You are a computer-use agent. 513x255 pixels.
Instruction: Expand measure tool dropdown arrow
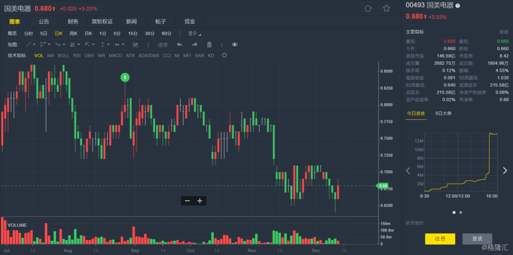[108, 45]
